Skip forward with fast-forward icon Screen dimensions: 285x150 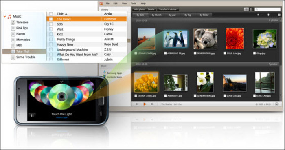[x=152, y=104]
